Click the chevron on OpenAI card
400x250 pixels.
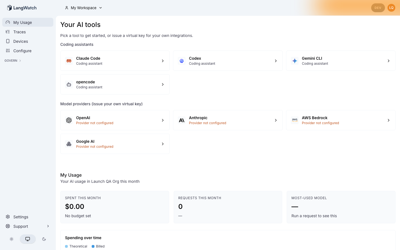pos(163,120)
